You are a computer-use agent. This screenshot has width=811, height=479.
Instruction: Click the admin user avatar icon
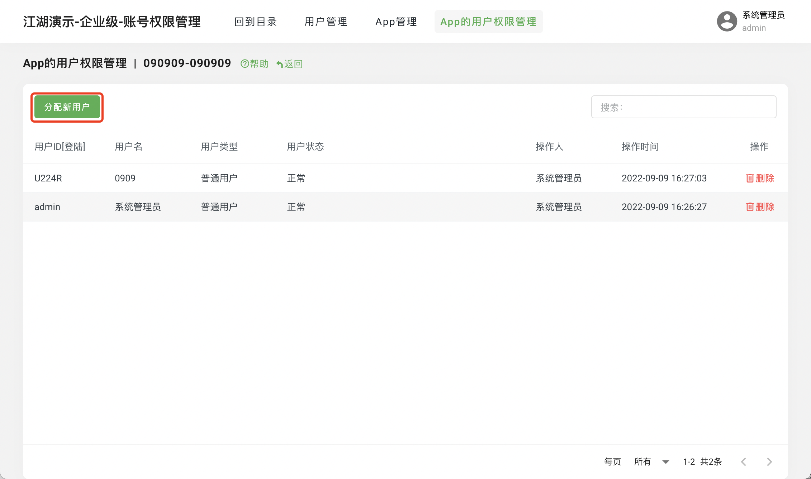pyautogui.click(x=727, y=22)
